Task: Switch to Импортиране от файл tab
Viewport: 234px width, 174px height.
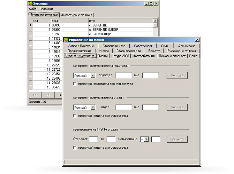Action: 77,15
